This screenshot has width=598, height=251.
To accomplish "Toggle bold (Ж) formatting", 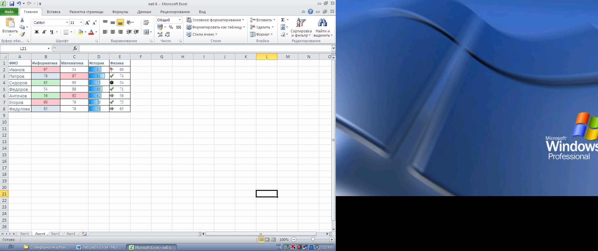I will tap(37, 32).
